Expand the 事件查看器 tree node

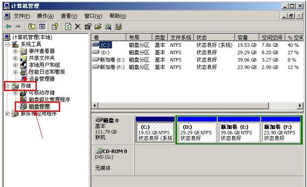click(x=15, y=51)
